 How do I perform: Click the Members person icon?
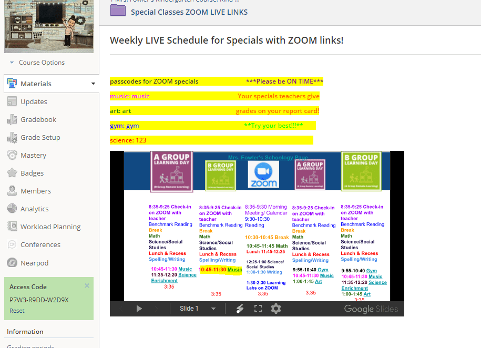(12, 191)
